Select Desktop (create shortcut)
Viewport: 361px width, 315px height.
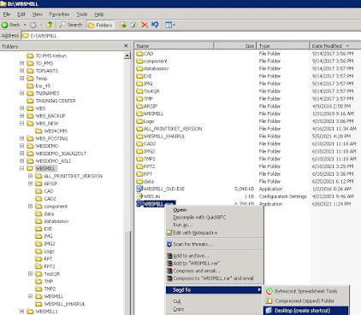point(305,311)
